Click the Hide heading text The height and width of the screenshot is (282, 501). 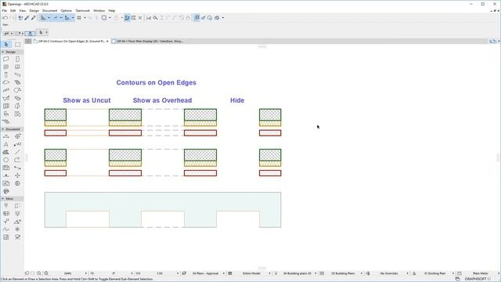(x=237, y=100)
